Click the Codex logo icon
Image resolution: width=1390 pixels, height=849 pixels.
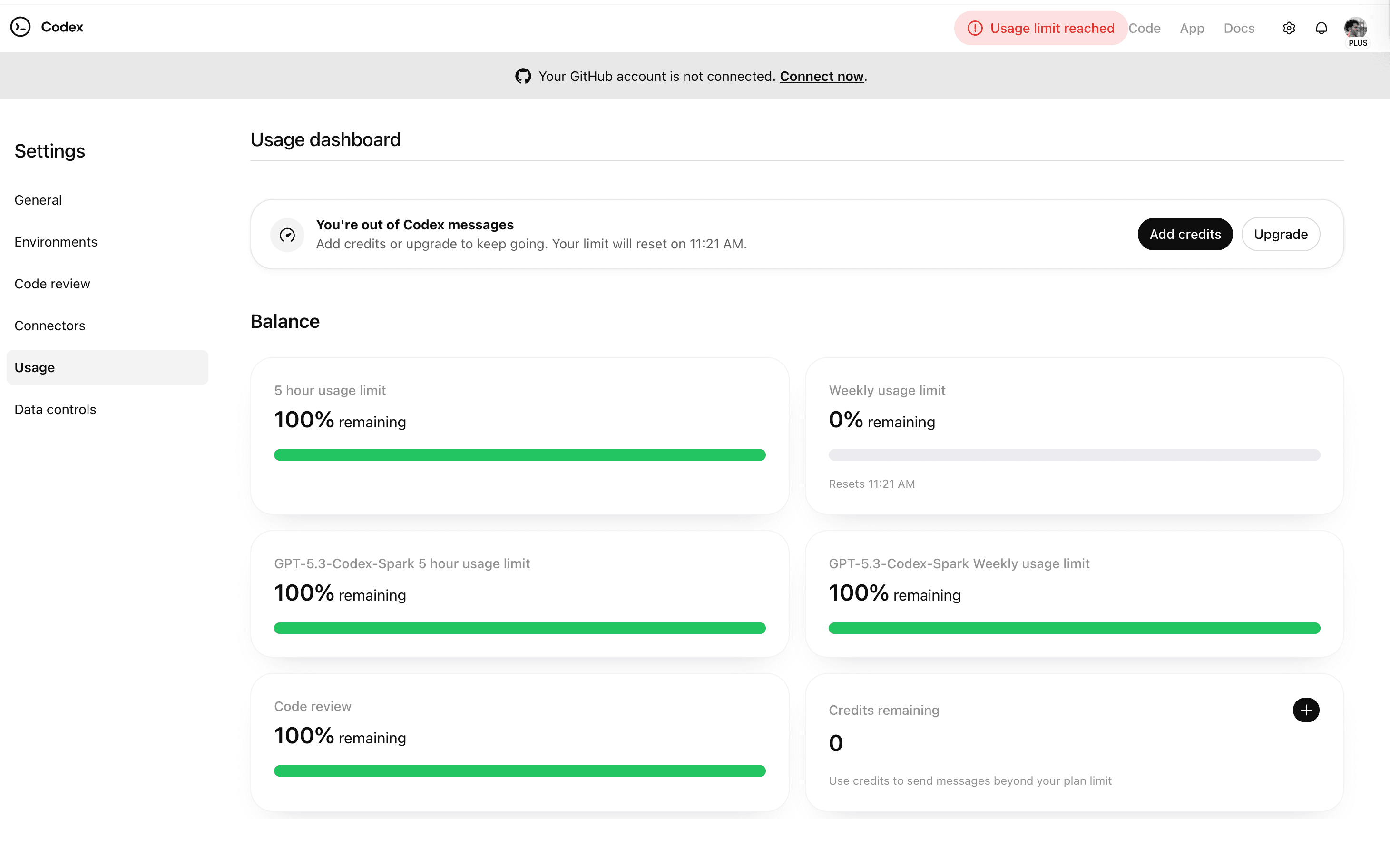click(21, 27)
